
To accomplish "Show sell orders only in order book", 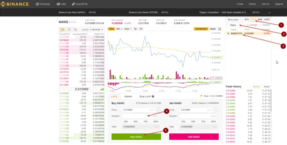I will click(x=75, y=30).
